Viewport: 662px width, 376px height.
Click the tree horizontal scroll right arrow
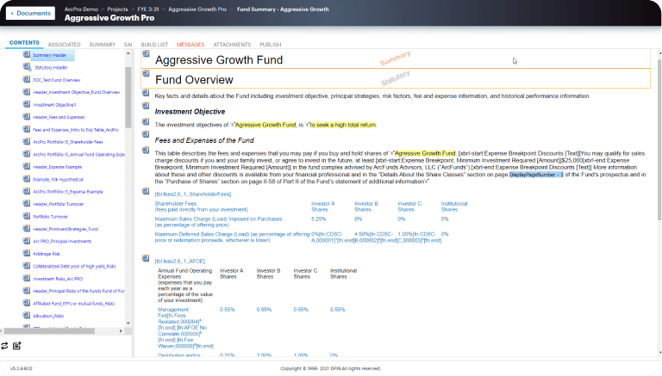click(x=122, y=331)
